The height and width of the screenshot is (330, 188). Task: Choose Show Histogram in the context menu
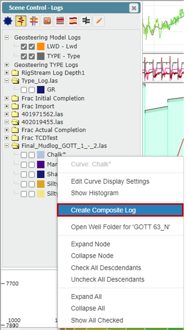tap(95, 193)
